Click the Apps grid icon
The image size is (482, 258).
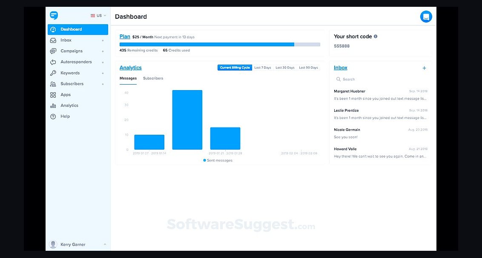coord(53,95)
